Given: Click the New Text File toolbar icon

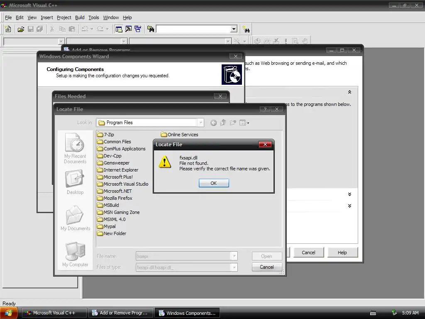Looking at the screenshot, I should click(8, 29).
